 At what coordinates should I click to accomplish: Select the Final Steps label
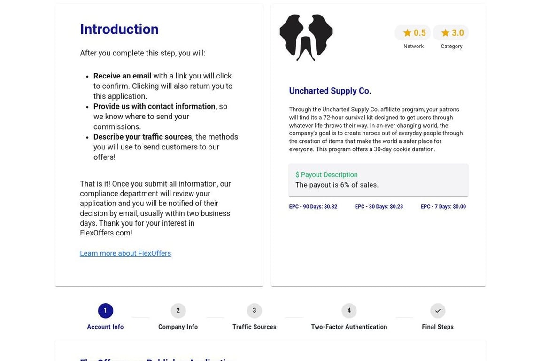point(438,327)
